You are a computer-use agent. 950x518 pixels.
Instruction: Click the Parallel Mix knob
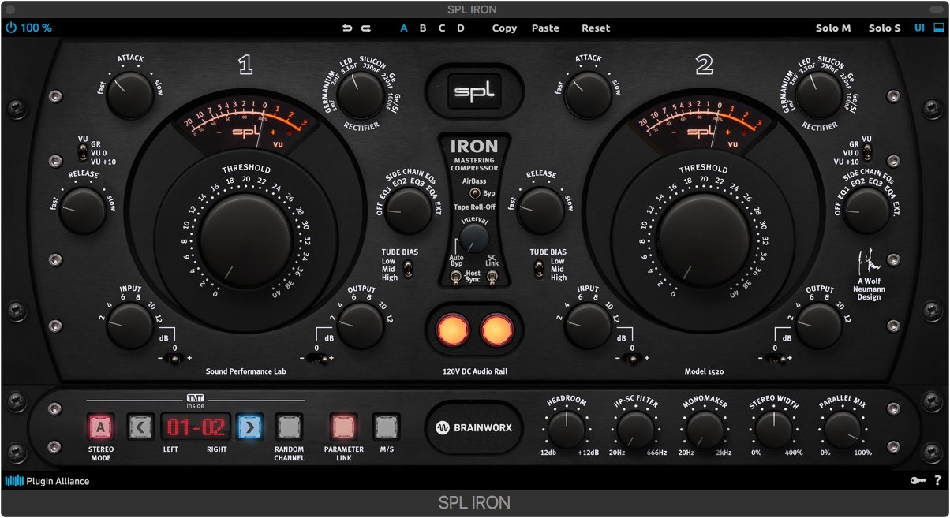(x=841, y=430)
